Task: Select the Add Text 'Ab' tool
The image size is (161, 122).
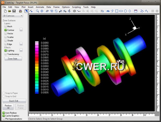Action: click(x=108, y=11)
